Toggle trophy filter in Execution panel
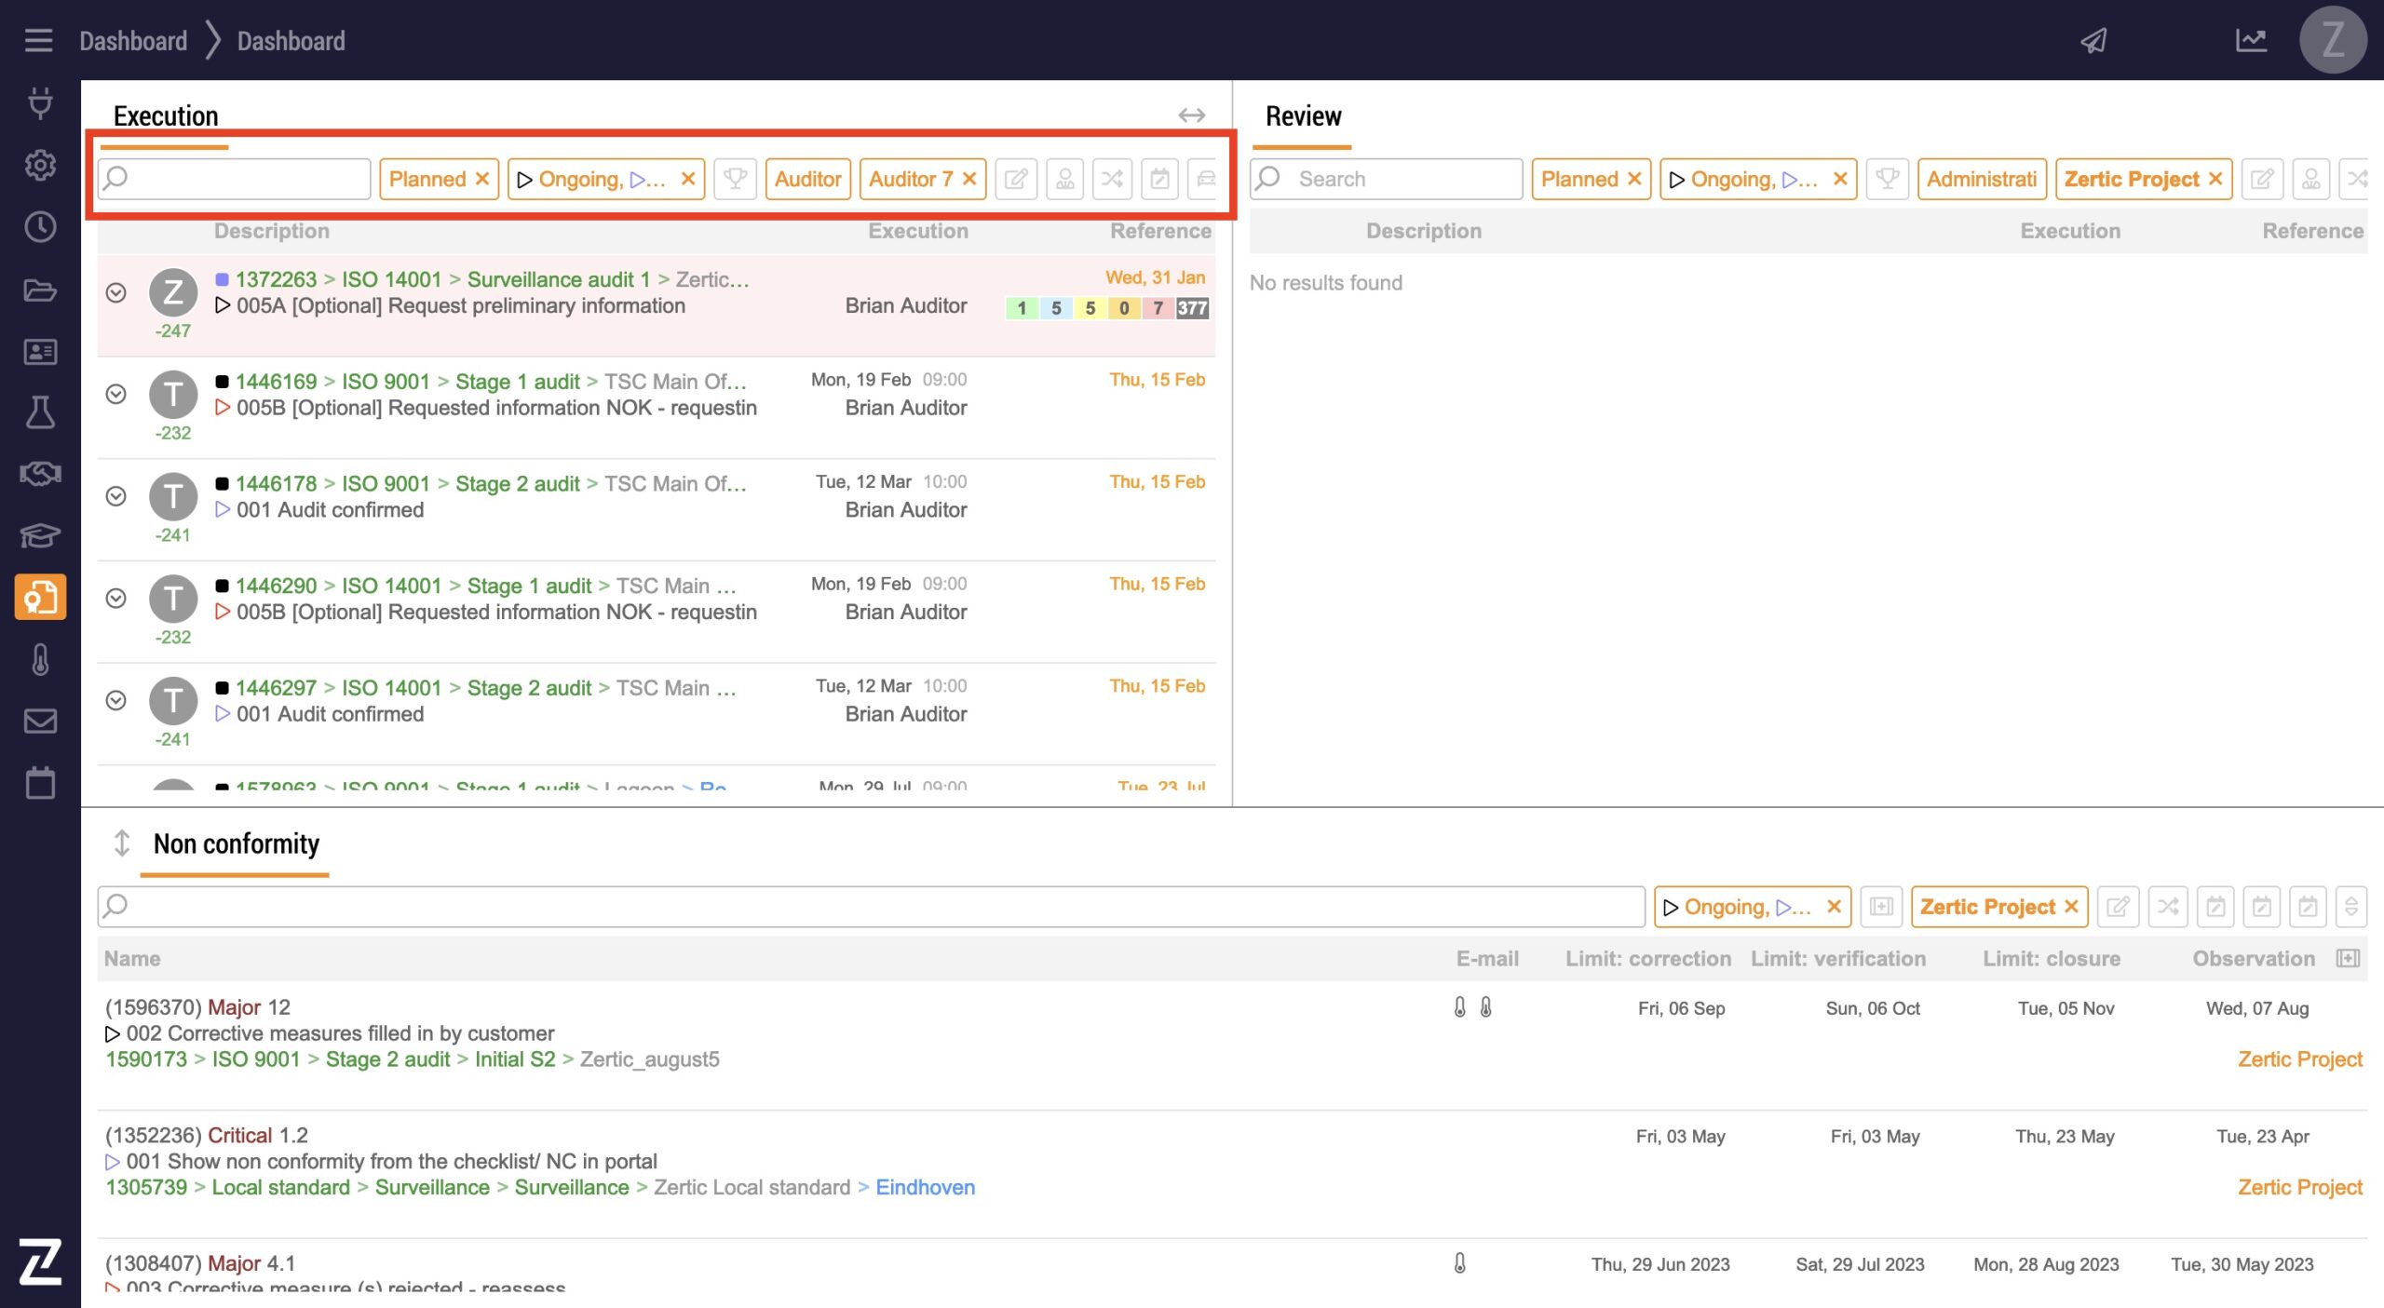This screenshot has height=1308, width=2384. click(735, 179)
